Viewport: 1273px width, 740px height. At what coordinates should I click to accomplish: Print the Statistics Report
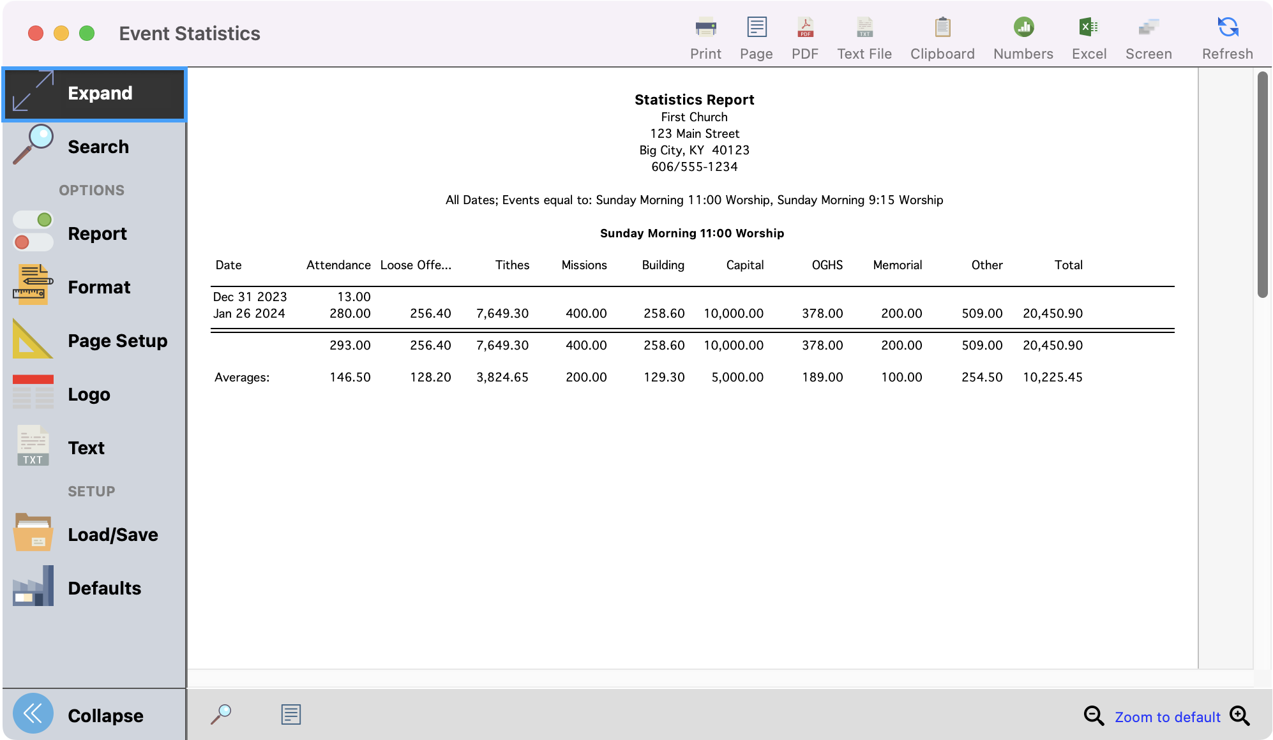[705, 37]
